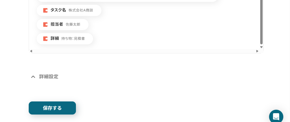Screen dimensions: 290x122
Task: Click empty space right of the 担当者 chip
Action: click(x=166, y=25)
